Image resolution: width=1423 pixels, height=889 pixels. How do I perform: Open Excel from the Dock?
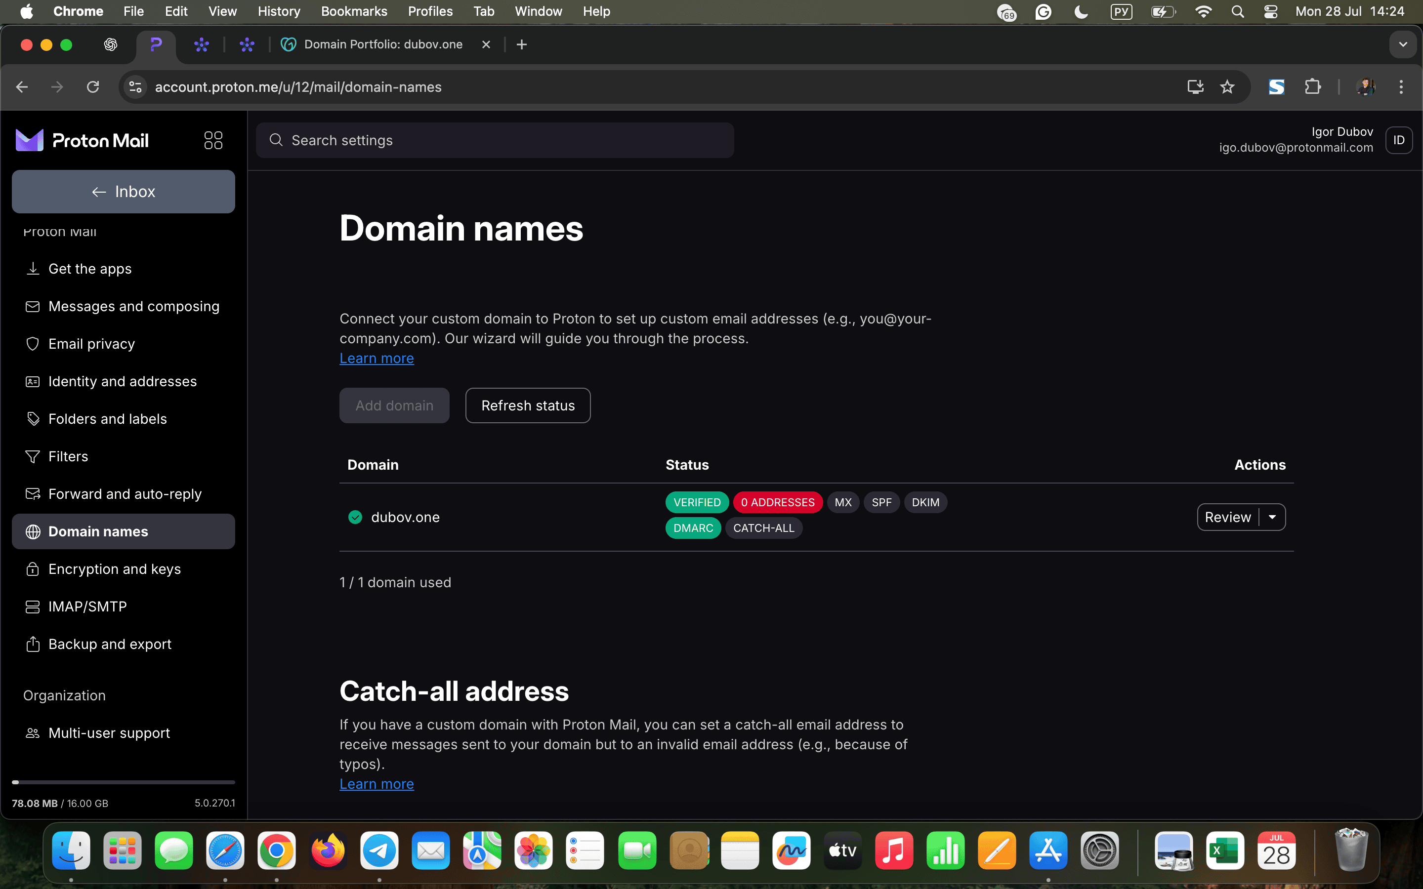pos(1225,850)
